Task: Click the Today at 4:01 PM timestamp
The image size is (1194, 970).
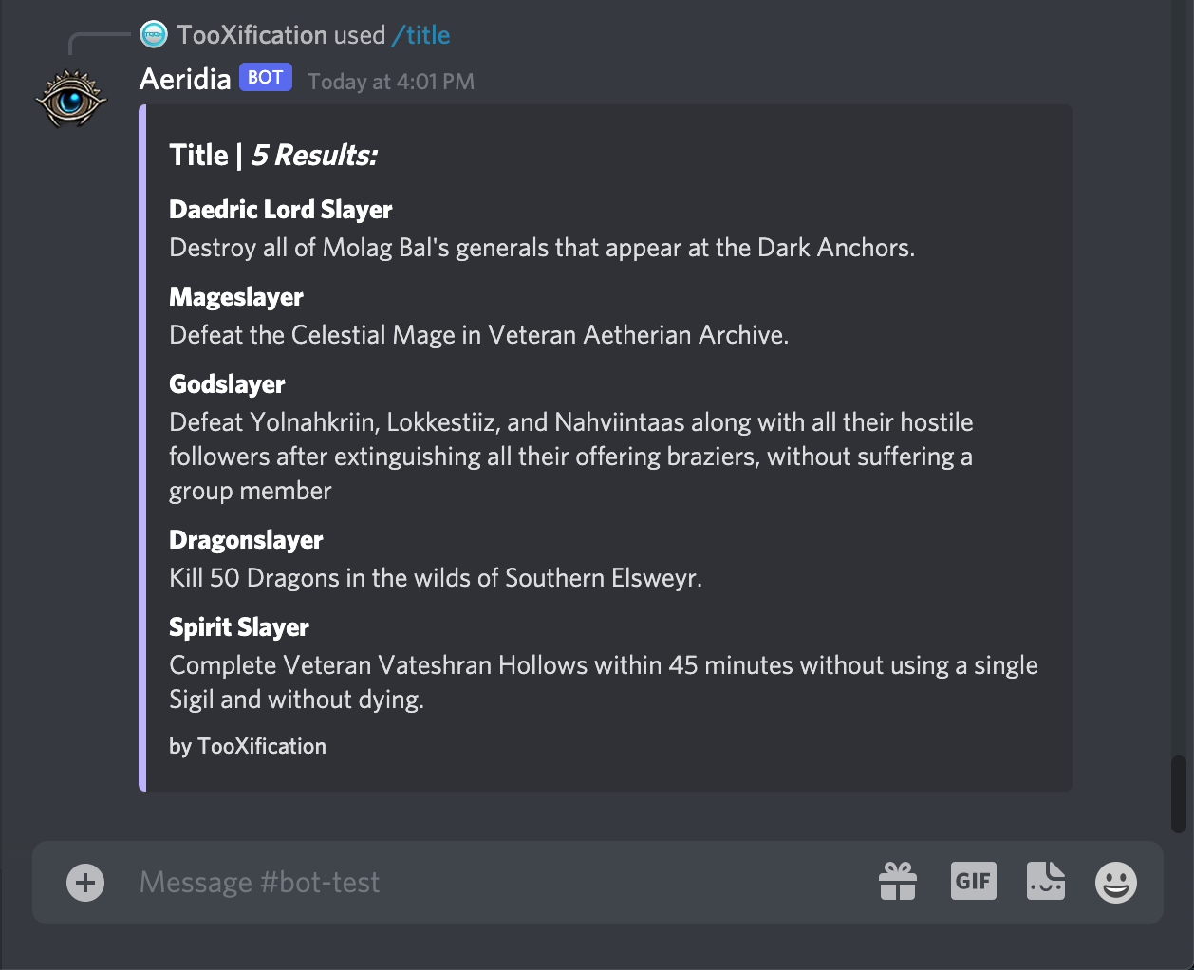Action: pos(391,82)
